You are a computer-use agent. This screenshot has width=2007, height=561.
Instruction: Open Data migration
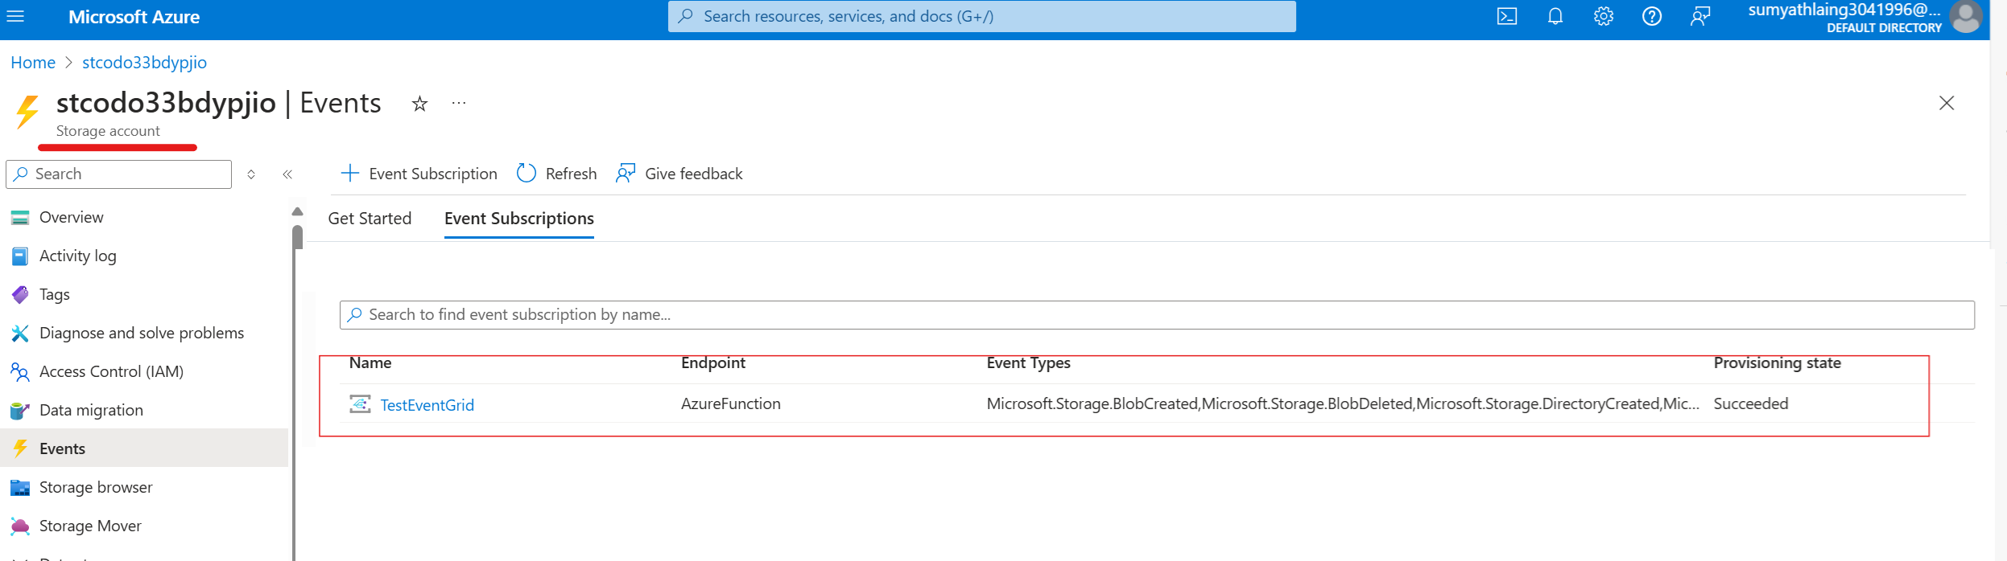coord(92,410)
